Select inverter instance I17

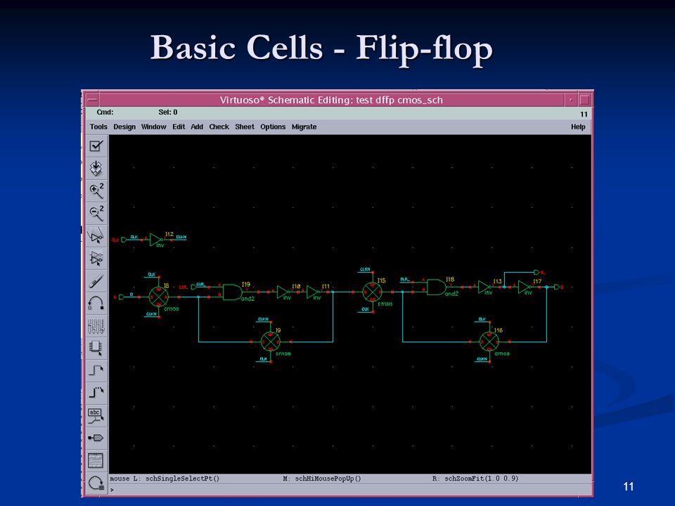[x=525, y=287]
